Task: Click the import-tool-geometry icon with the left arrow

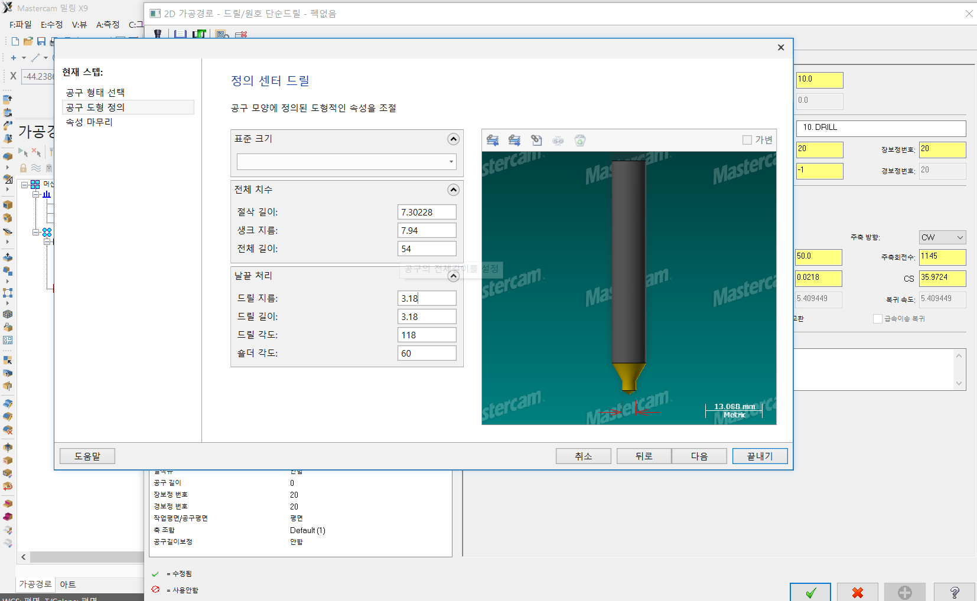Action: tap(493, 141)
